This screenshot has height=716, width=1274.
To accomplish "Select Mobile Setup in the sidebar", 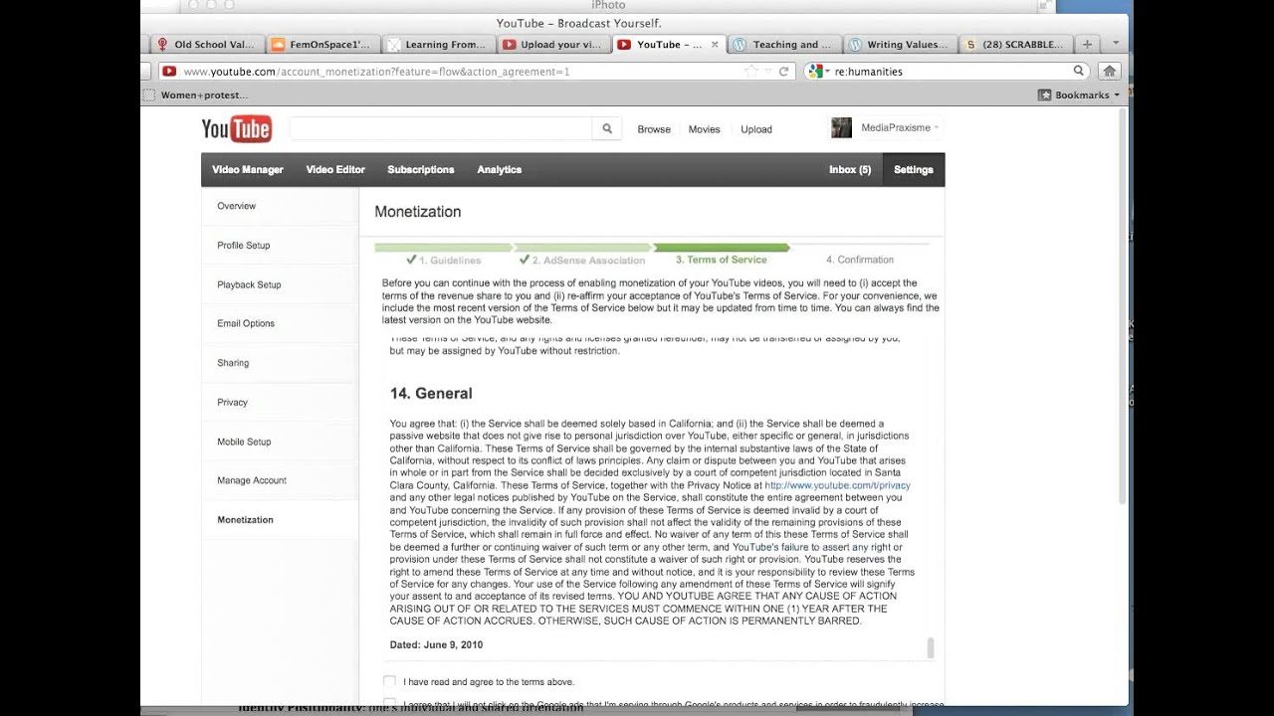I will tap(244, 442).
